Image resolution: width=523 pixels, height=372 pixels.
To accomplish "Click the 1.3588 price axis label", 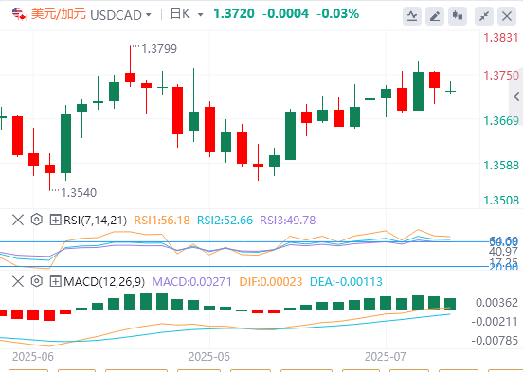I will tap(501, 165).
